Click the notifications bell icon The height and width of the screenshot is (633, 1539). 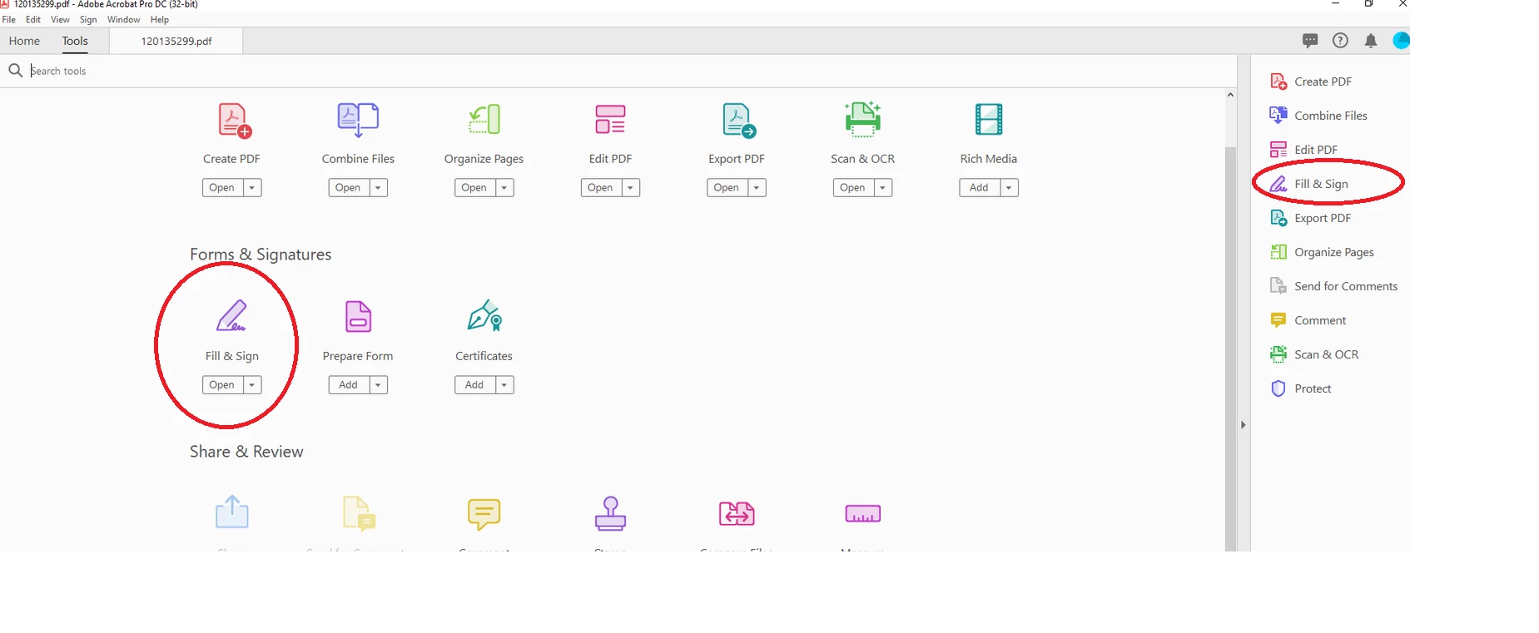(1371, 40)
